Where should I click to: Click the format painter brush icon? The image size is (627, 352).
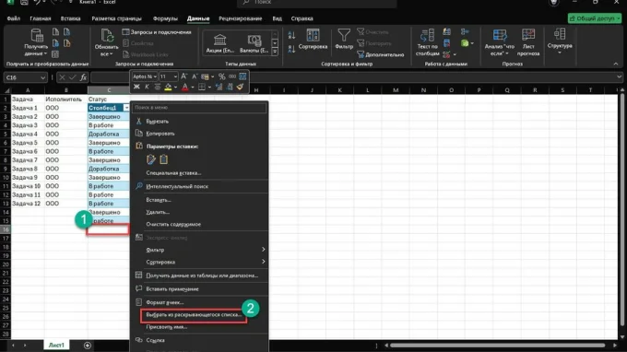click(x=240, y=87)
